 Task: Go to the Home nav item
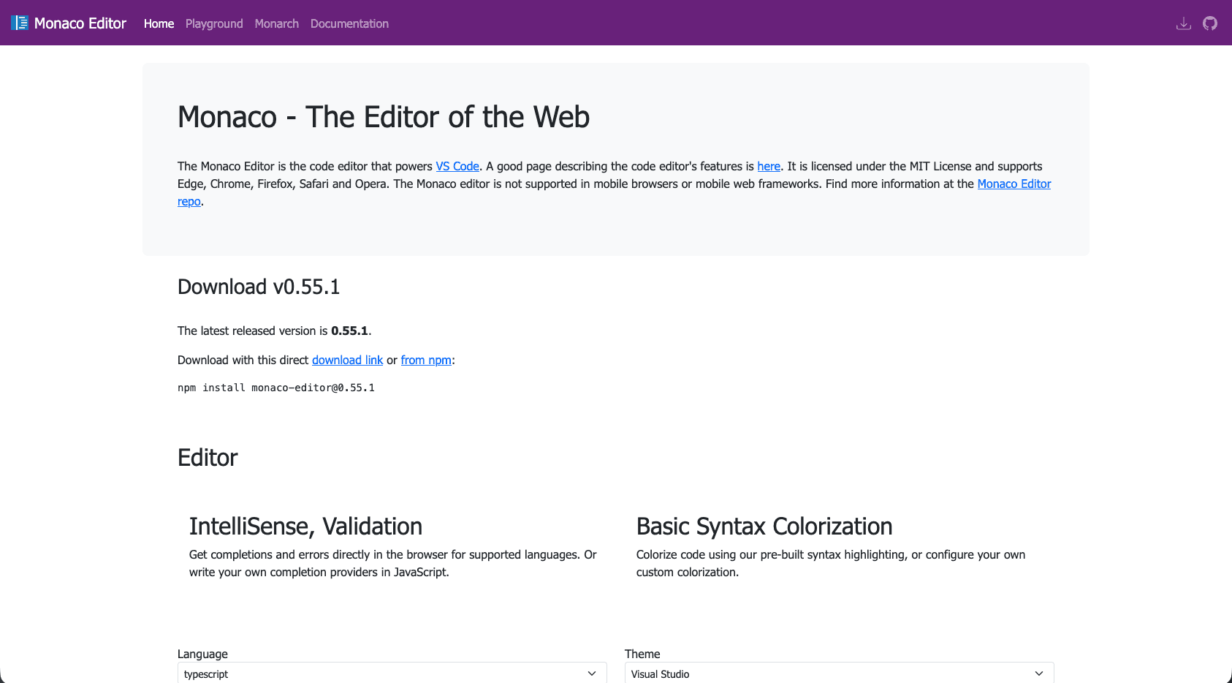click(x=159, y=23)
